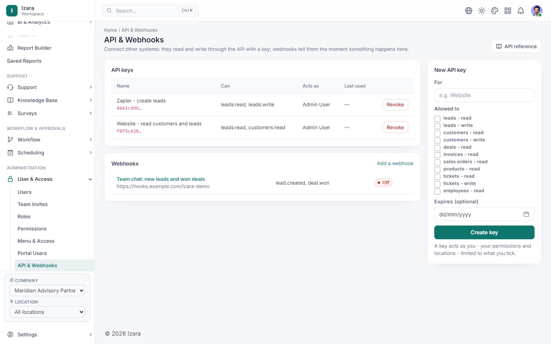Toggle the webhook 'Off' status badge
The height and width of the screenshot is (344, 551).
point(383,183)
